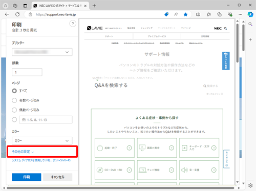This screenshot has width=256, height=191.
Task: Expand その他の設定
Action: click(x=23, y=152)
